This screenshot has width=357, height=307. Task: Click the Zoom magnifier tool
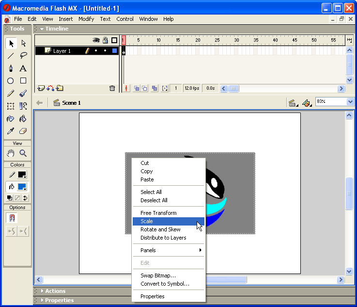tap(23, 153)
